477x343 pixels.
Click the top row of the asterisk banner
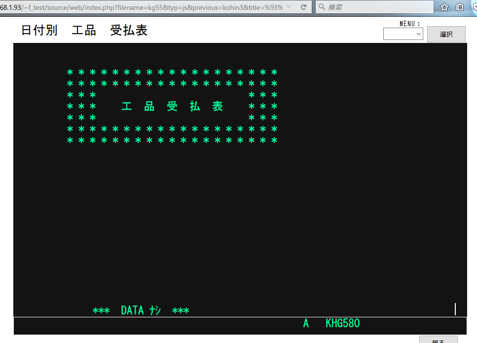tap(172, 73)
